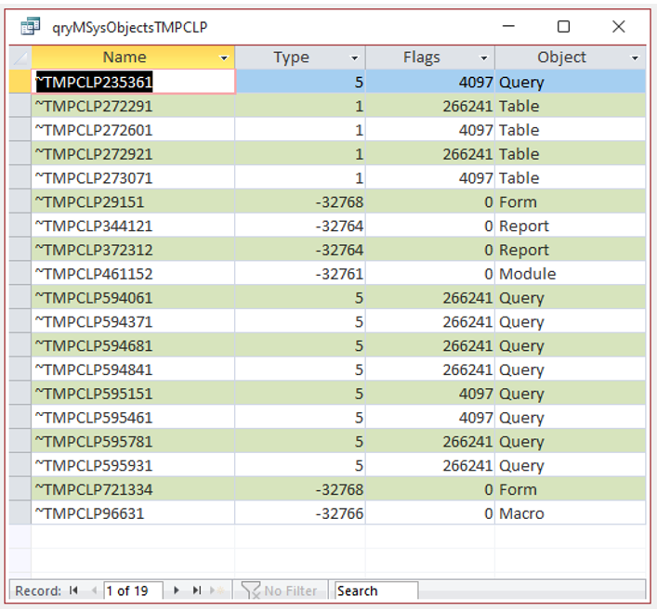The height and width of the screenshot is (609, 657).
Task: Go to previous record arrow
Action: (94, 590)
